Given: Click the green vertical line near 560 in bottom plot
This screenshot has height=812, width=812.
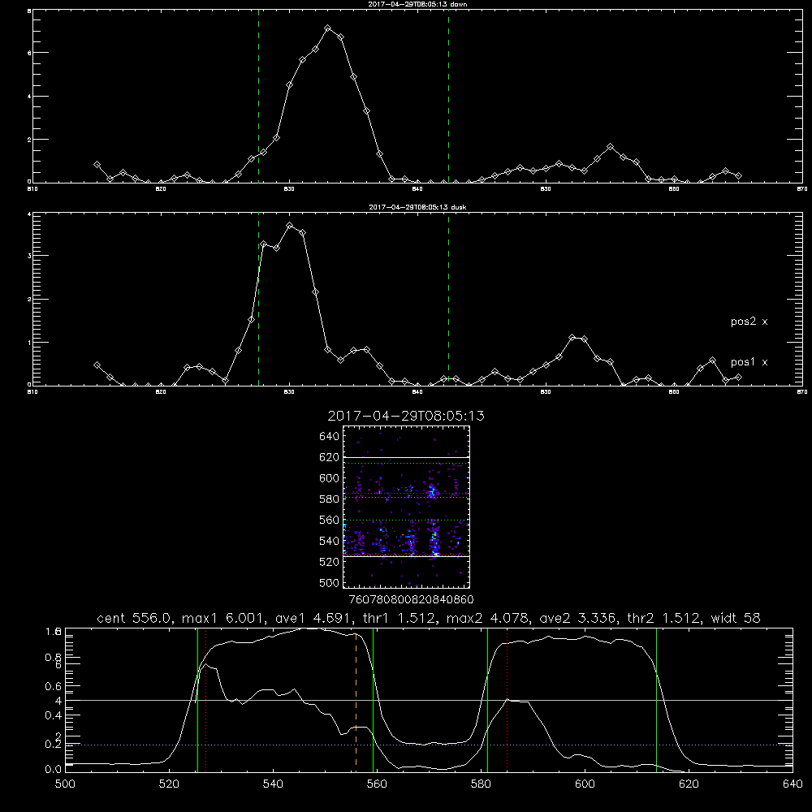Looking at the screenshot, I should pyautogui.click(x=373, y=700).
